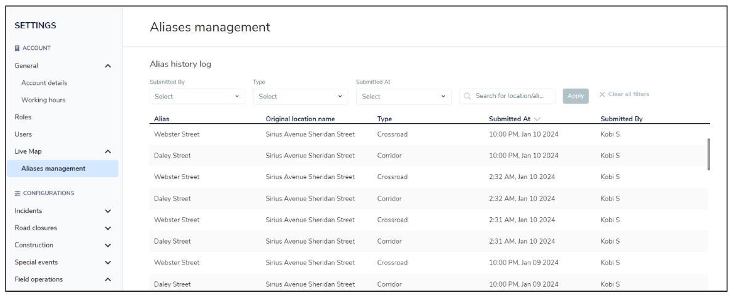Go to Users settings

tap(23, 134)
